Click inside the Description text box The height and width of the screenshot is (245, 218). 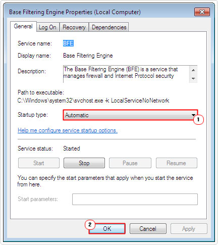point(126,74)
